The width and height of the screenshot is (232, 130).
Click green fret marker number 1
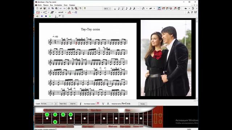(x=47, y=114)
